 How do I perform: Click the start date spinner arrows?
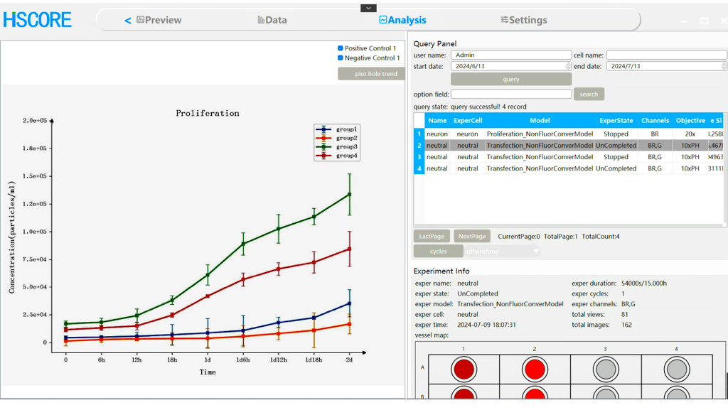pos(567,66)
